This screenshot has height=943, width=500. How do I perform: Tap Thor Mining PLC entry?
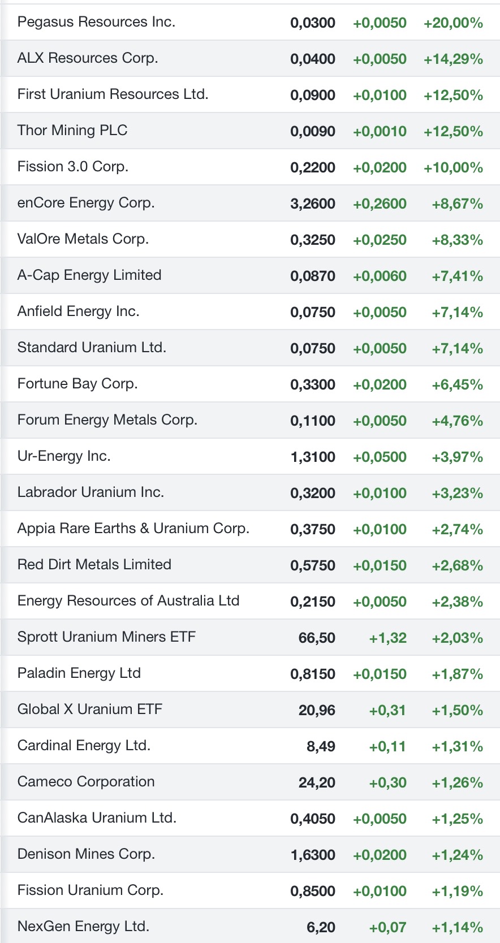tap(72, 131)
